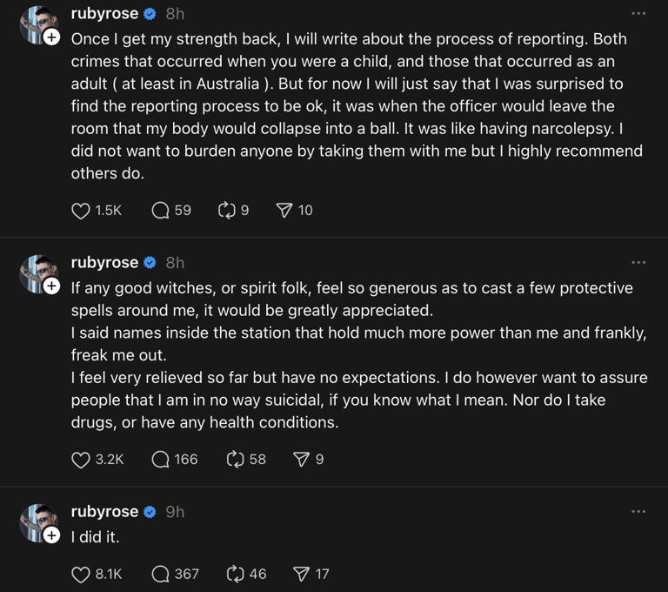
Task: Open more options for "I did it." post
Action: [x=638, y=511]
